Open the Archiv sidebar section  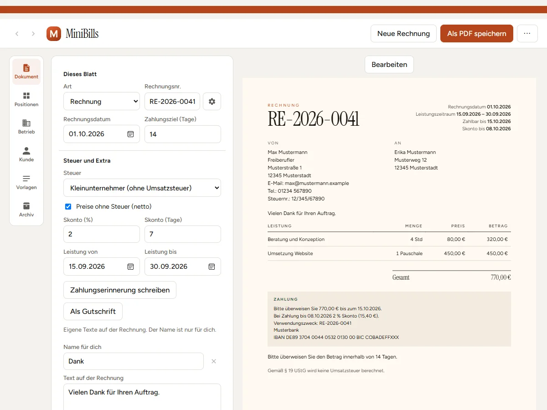tap(26, 210)
